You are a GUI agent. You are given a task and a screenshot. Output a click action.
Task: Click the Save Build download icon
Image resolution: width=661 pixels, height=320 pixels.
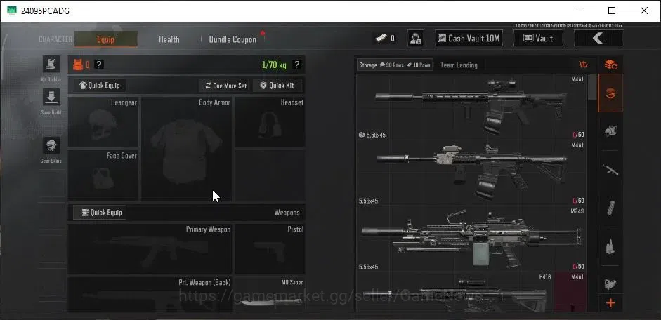(x=51, y=98)
